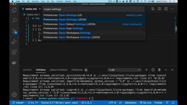This screenshot has height=105, width=187.
Task: Open the Window menu
Action: (68, 1)
